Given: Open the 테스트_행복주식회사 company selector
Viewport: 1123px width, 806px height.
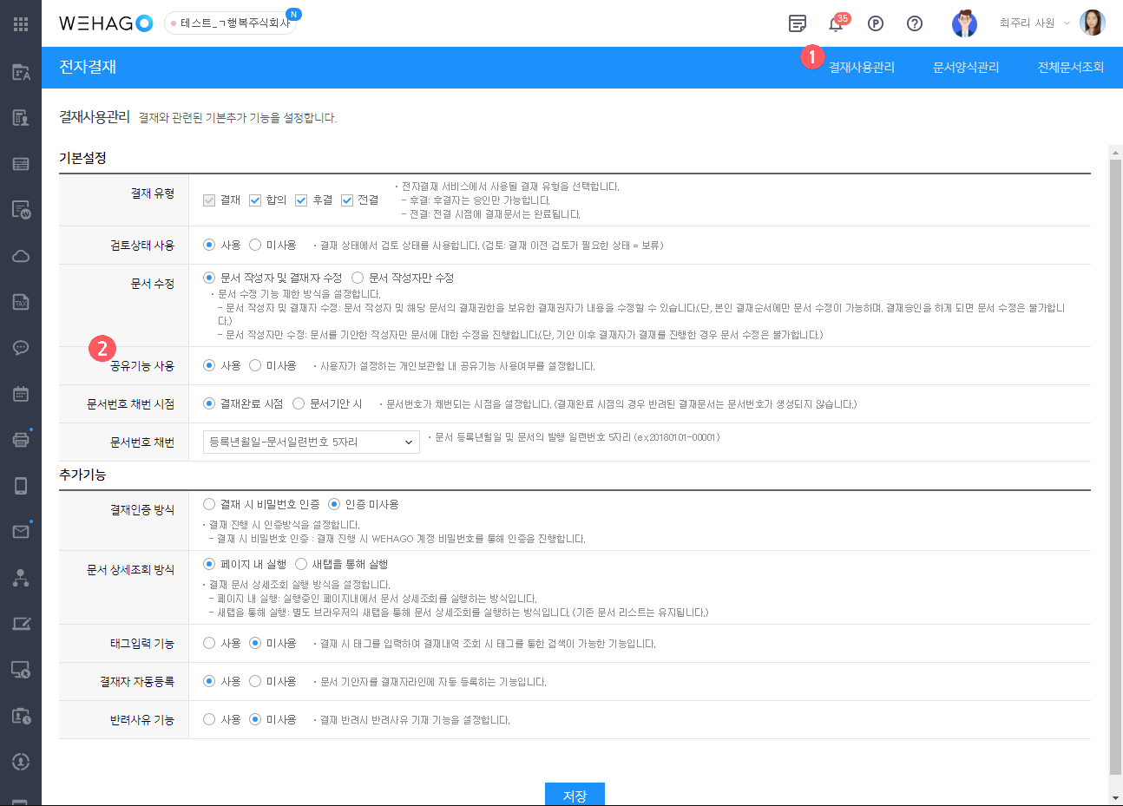Looking at the screenshot, I should [x=230, y=23].
